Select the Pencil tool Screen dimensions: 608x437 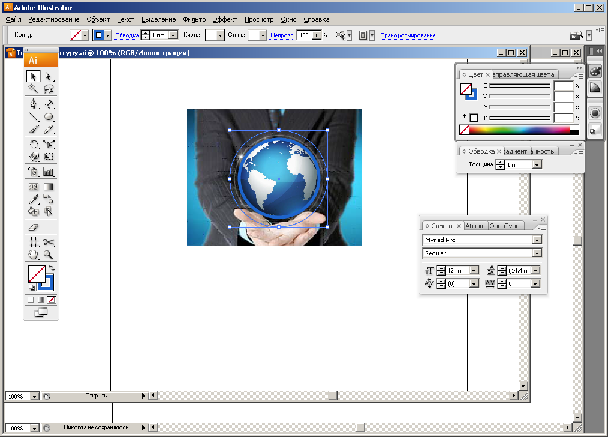tap(49, 129)
